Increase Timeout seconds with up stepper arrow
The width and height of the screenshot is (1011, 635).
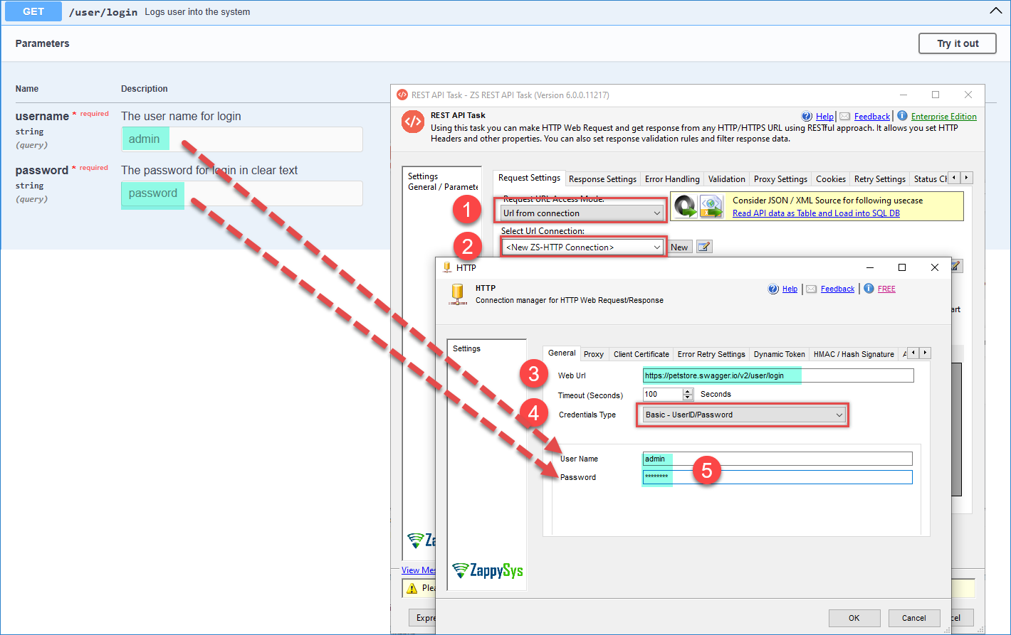(688, 391)
